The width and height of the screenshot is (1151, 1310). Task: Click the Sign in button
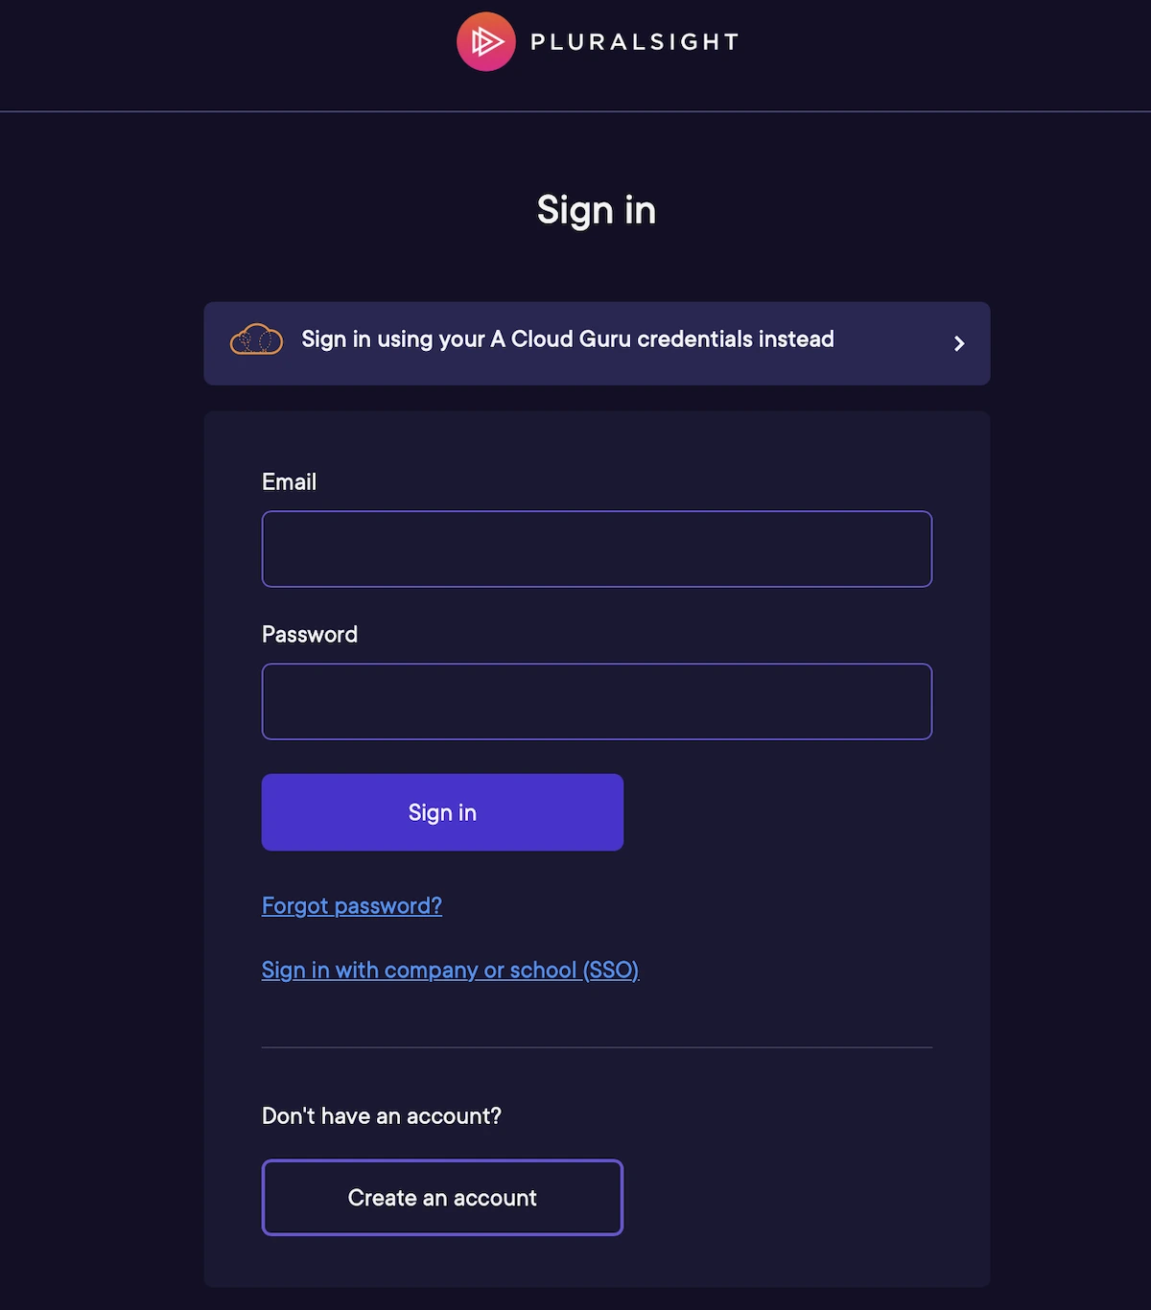(x=442, y=812)
